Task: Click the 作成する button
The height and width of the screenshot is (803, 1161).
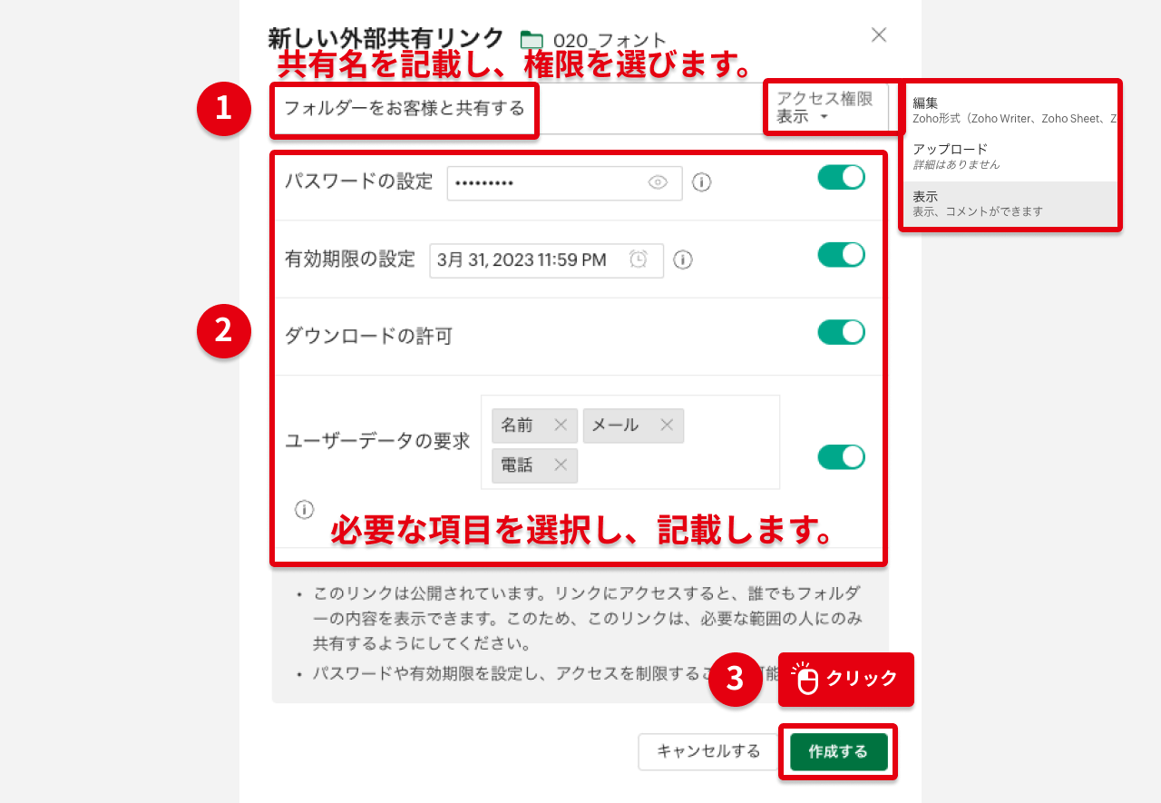Action: pyautogui.click(x=838, y=751)
